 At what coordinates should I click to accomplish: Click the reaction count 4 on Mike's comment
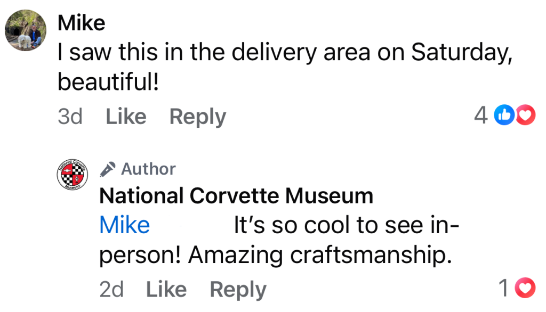tap(480, 114)
